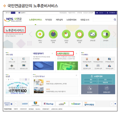Open the 내연금 소식 menu
Screen dimensions: 121x115
85,20
